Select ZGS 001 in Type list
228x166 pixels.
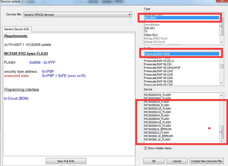click(181, 28)
